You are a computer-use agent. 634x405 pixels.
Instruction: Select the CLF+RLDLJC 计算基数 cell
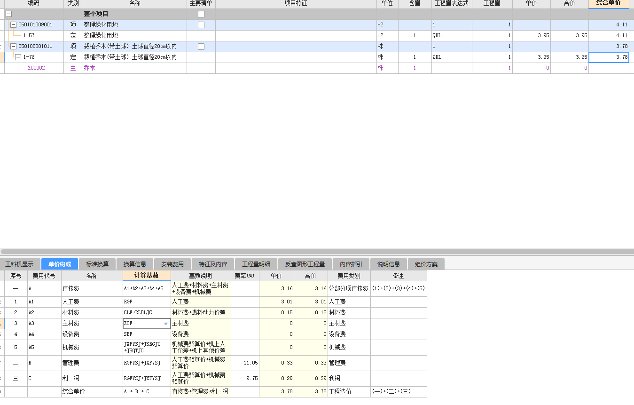147,313
